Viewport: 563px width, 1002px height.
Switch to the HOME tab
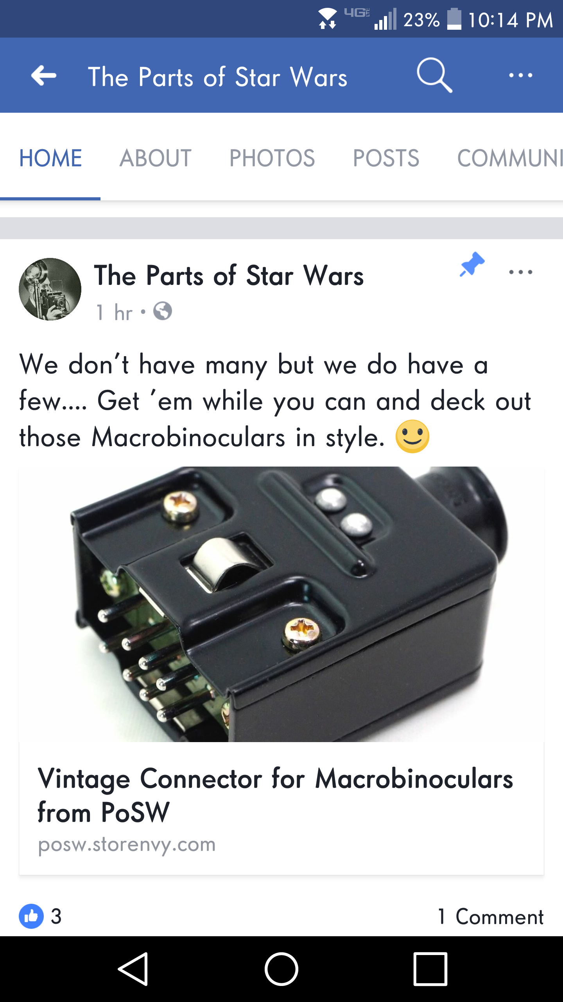point(50,158)
